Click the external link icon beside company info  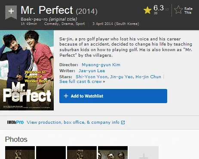123,122
